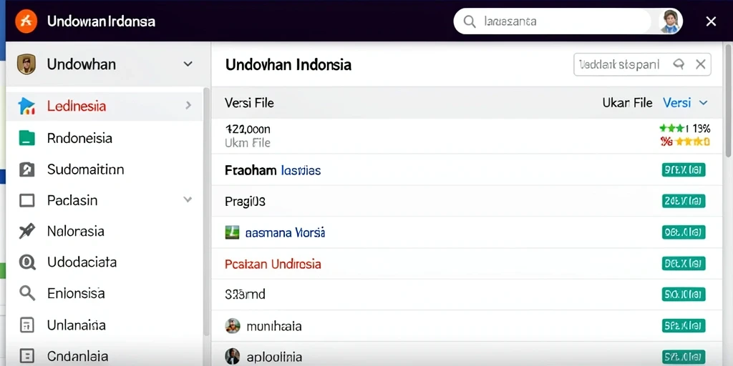Click the Udodaciata search icon
The width and height of the screenshot is (733, 366).
click(27, 262)
